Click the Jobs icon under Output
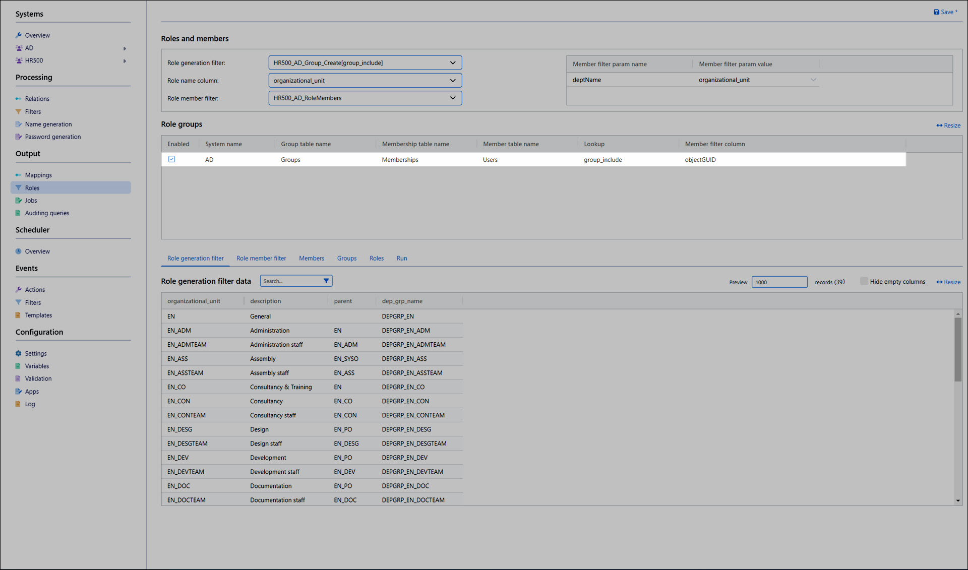The width and height of the screenshot is (968, 570). (x=19, y=201)
